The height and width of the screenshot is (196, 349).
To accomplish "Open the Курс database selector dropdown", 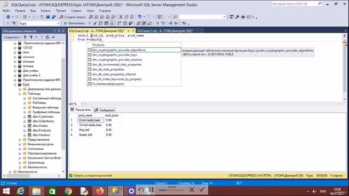I will pos(58,23).
